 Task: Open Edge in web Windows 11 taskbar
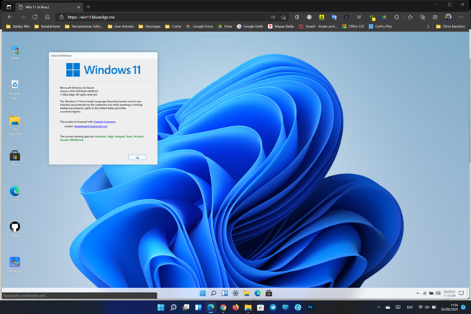(x=258, y=293)
